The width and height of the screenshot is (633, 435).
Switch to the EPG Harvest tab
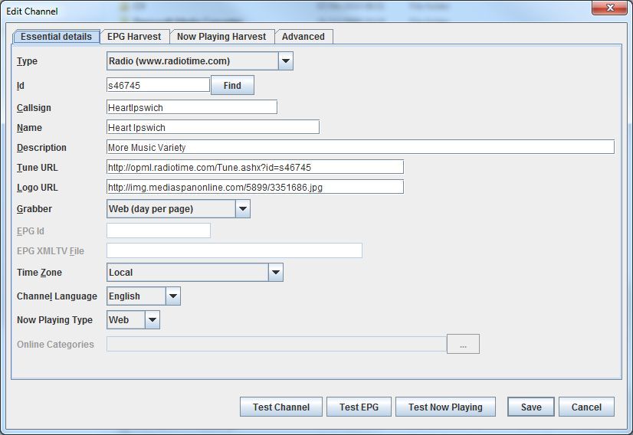tap(135, 37)
